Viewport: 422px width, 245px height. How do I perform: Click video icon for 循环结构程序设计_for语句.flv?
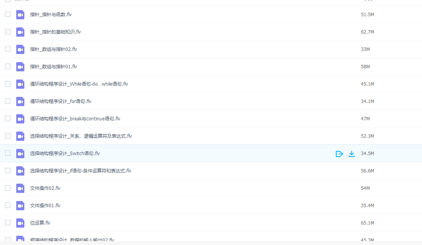[20, 101]
